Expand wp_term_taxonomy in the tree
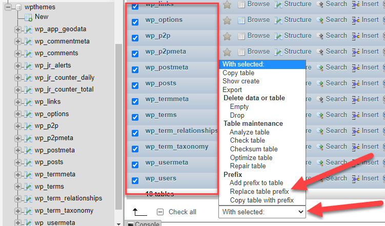Image resolution: width=385 pixels, height=226 pixels. tap(17, 211)
